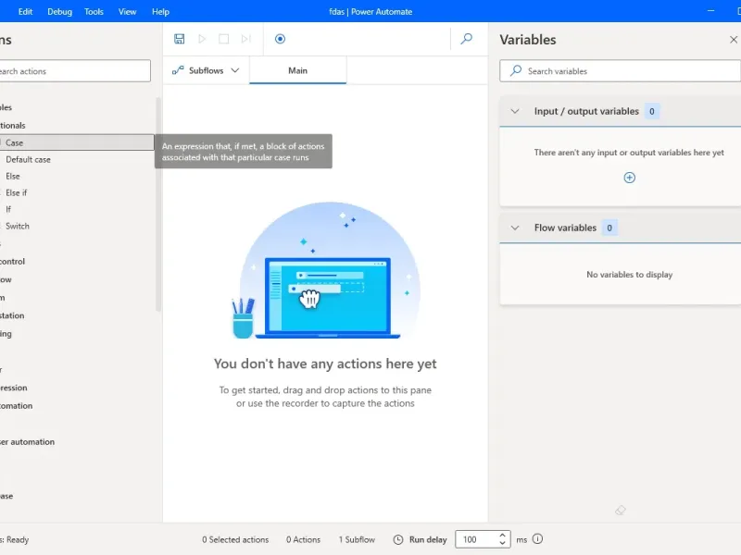Image resolution: width=741 pixels, height=555 pixels.
Task: Collapse the Input / output variables section
Action: [516, 111]
